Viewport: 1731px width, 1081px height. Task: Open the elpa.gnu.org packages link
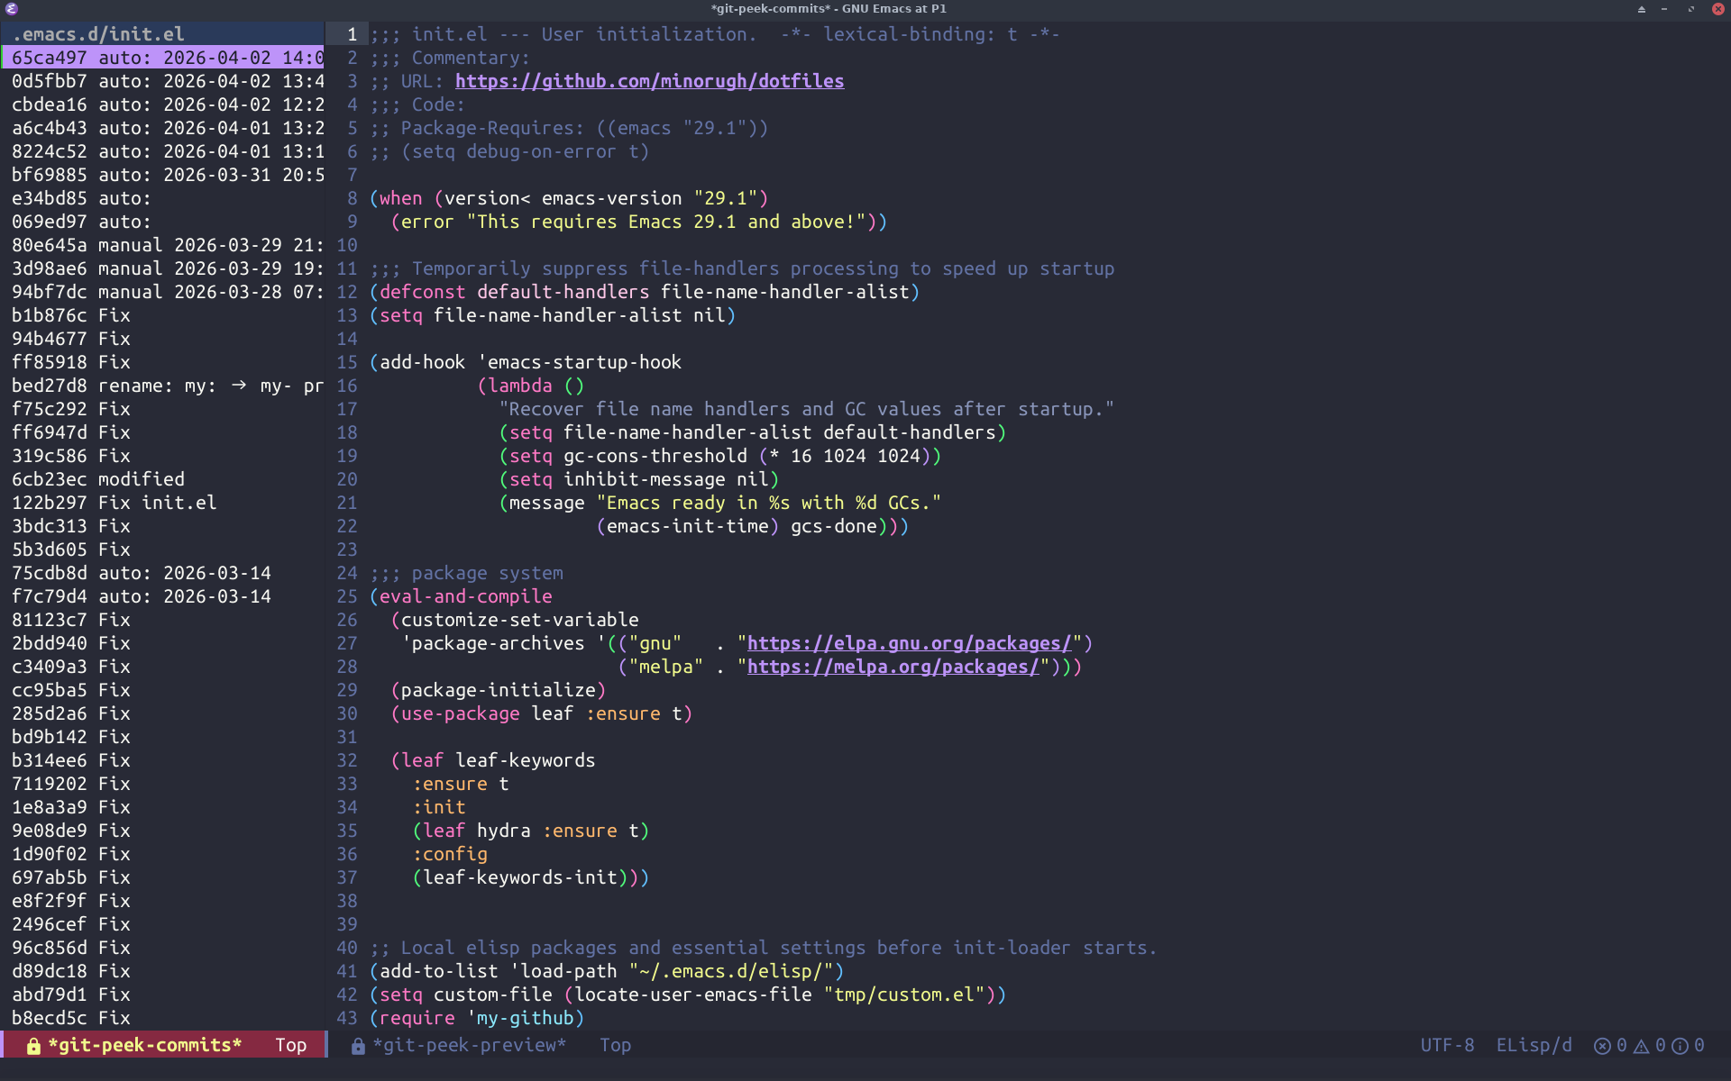909,643
